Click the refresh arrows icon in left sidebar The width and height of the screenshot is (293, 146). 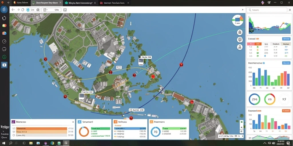coord(4,18)
